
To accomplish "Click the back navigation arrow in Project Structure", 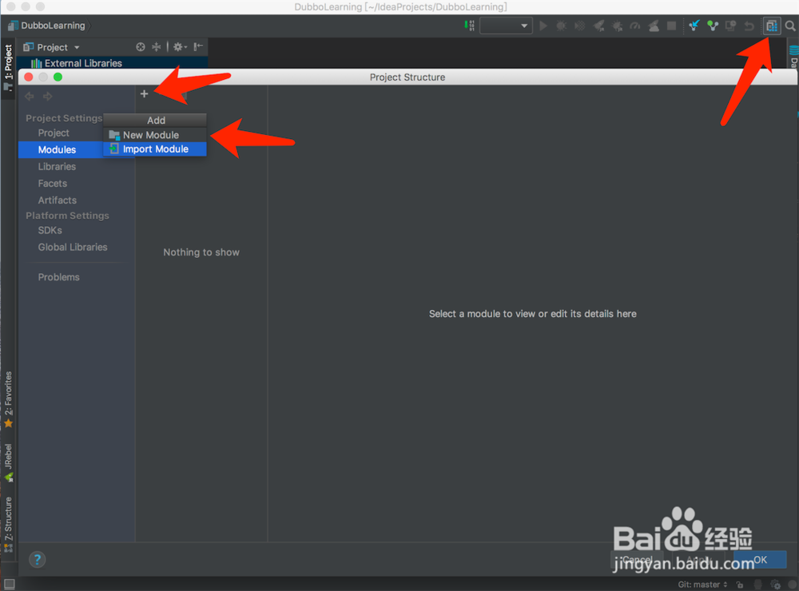I will (30, 97).
